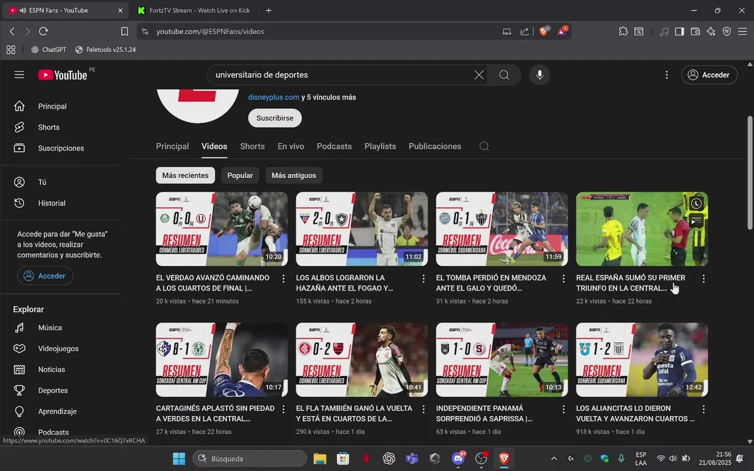
Task: Open Brave Shields lion icon
Action: point(544,31)
